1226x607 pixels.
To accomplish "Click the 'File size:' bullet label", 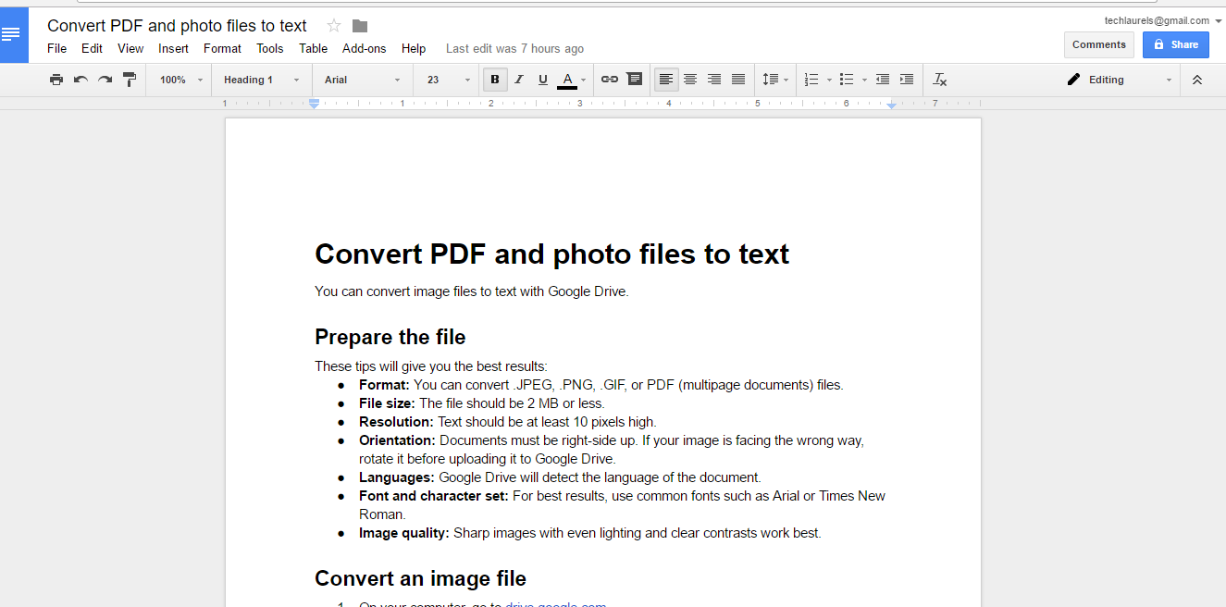I will 387,403.
